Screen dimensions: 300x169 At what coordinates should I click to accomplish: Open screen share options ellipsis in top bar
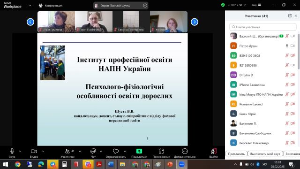145,6
